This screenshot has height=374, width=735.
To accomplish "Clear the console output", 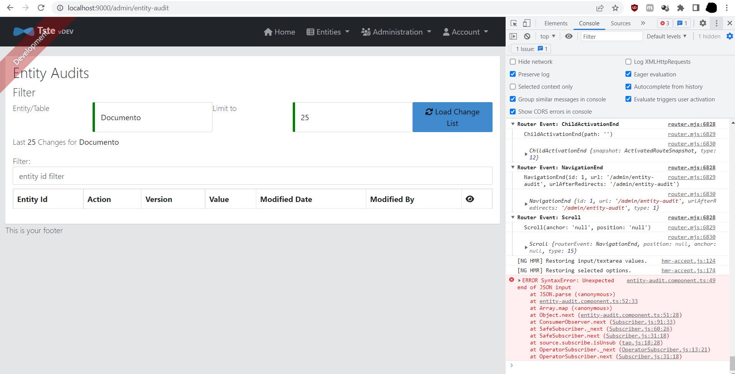I will click(x=528, y=36).
